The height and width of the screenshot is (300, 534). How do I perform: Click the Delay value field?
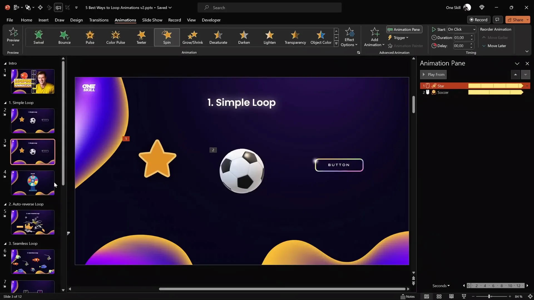coord(461,46)
